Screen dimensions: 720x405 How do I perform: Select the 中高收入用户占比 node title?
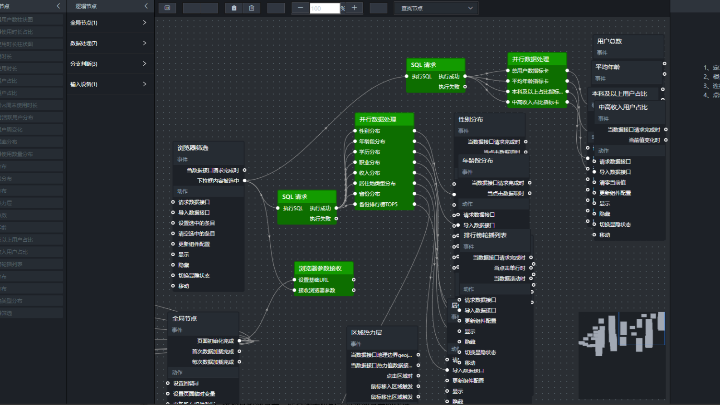click(623, 107)
